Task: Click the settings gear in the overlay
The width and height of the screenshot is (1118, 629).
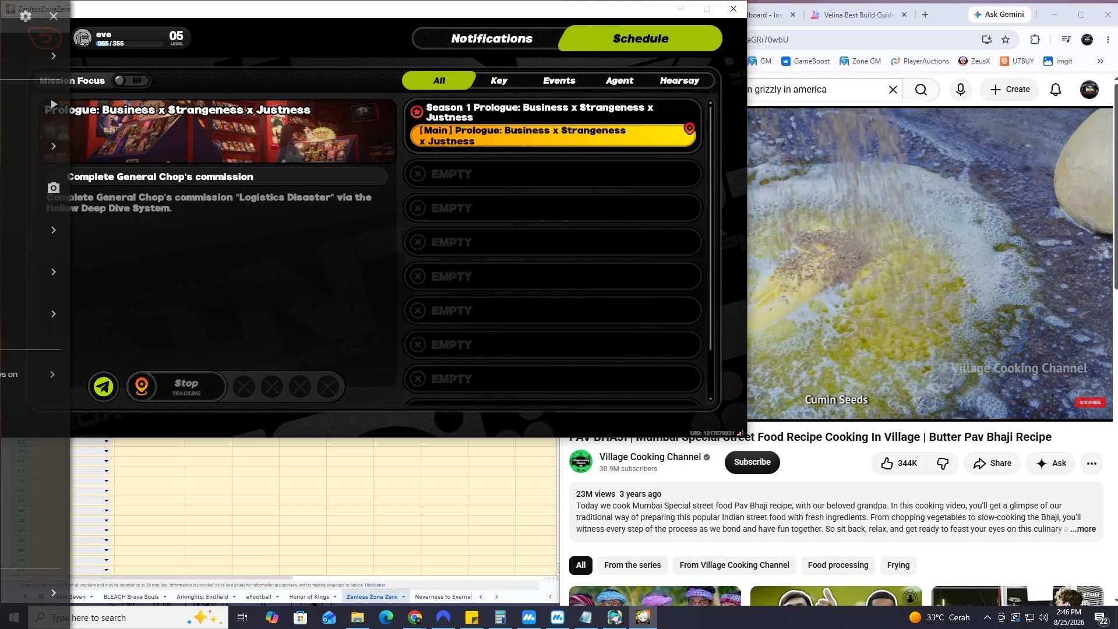Action: (x=25, y=16)
